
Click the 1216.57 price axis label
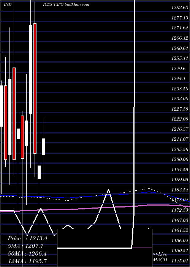(180, 129)
